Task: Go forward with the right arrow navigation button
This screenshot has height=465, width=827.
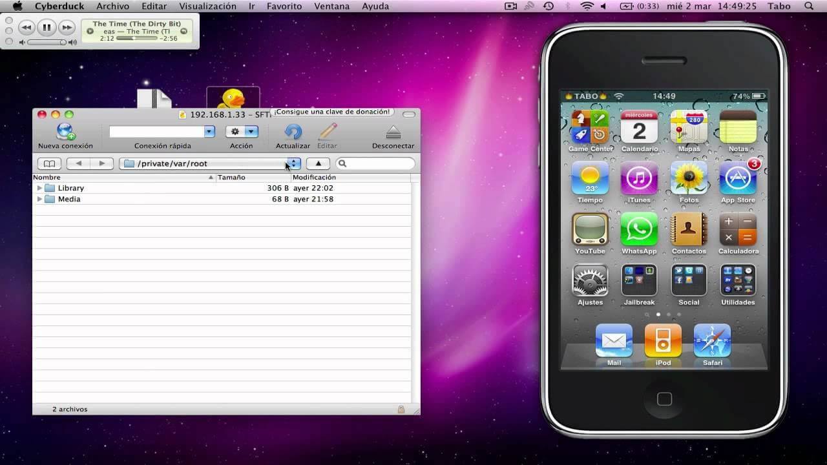Action: [101, 163]
